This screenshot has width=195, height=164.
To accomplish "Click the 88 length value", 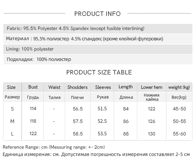I will 126,134.
